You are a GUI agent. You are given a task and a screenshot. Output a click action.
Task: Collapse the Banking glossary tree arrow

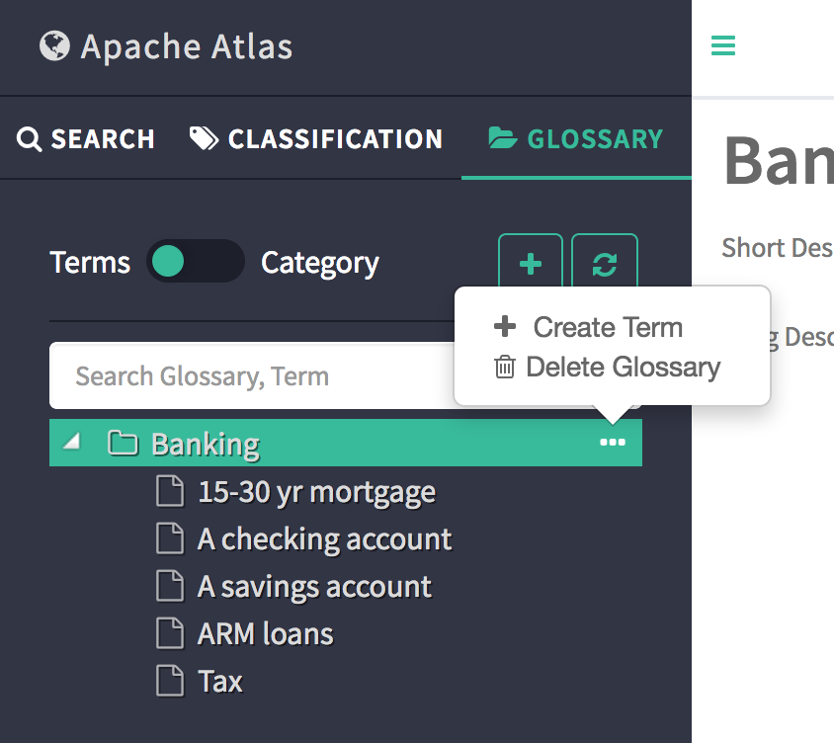pos(70,443)
